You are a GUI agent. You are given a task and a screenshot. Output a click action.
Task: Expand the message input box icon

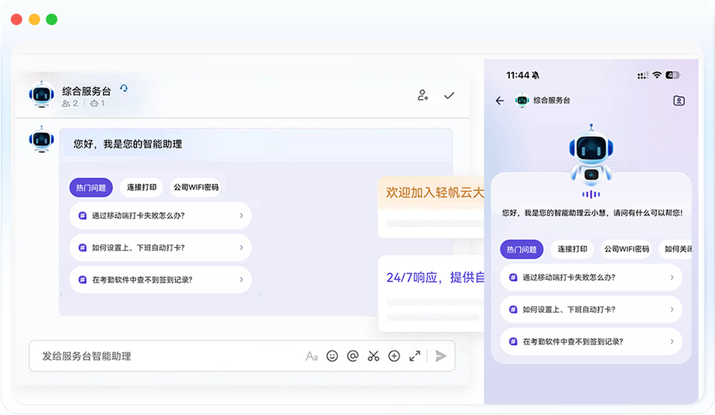click(x=415, y=356)
